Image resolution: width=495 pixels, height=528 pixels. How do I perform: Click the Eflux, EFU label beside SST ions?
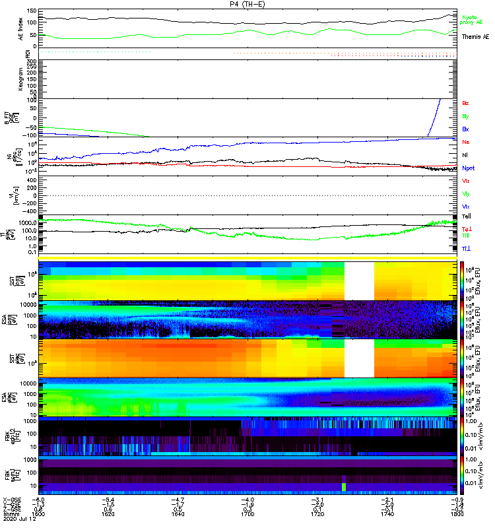pos(478,281)
